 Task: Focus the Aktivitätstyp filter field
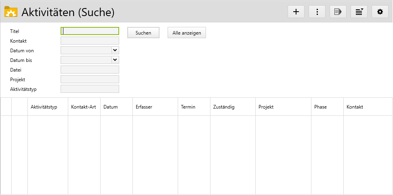pyautogui.click(x=90, y=89)
